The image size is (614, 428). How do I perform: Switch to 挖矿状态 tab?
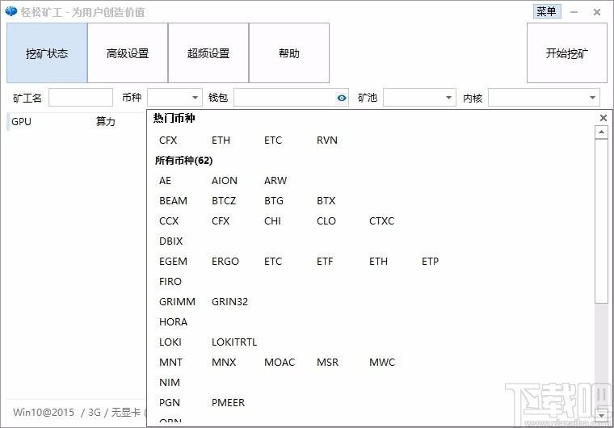(x=47, y=52)
